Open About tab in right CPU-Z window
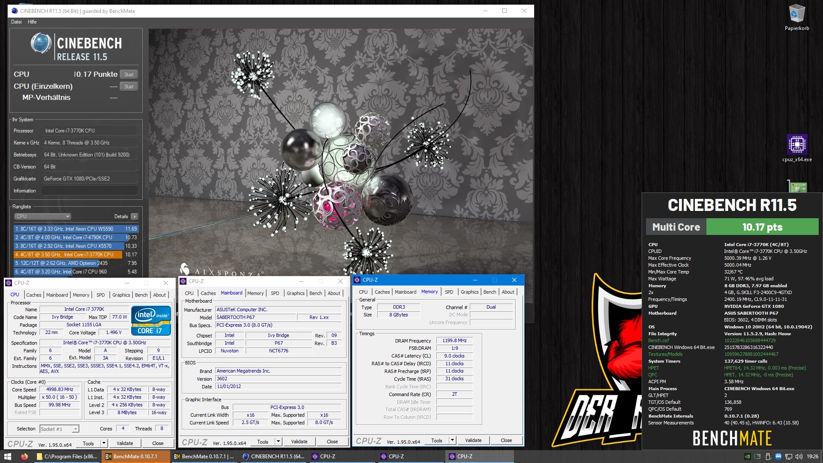Screen dimensions: 823x463 click(508, 292)
